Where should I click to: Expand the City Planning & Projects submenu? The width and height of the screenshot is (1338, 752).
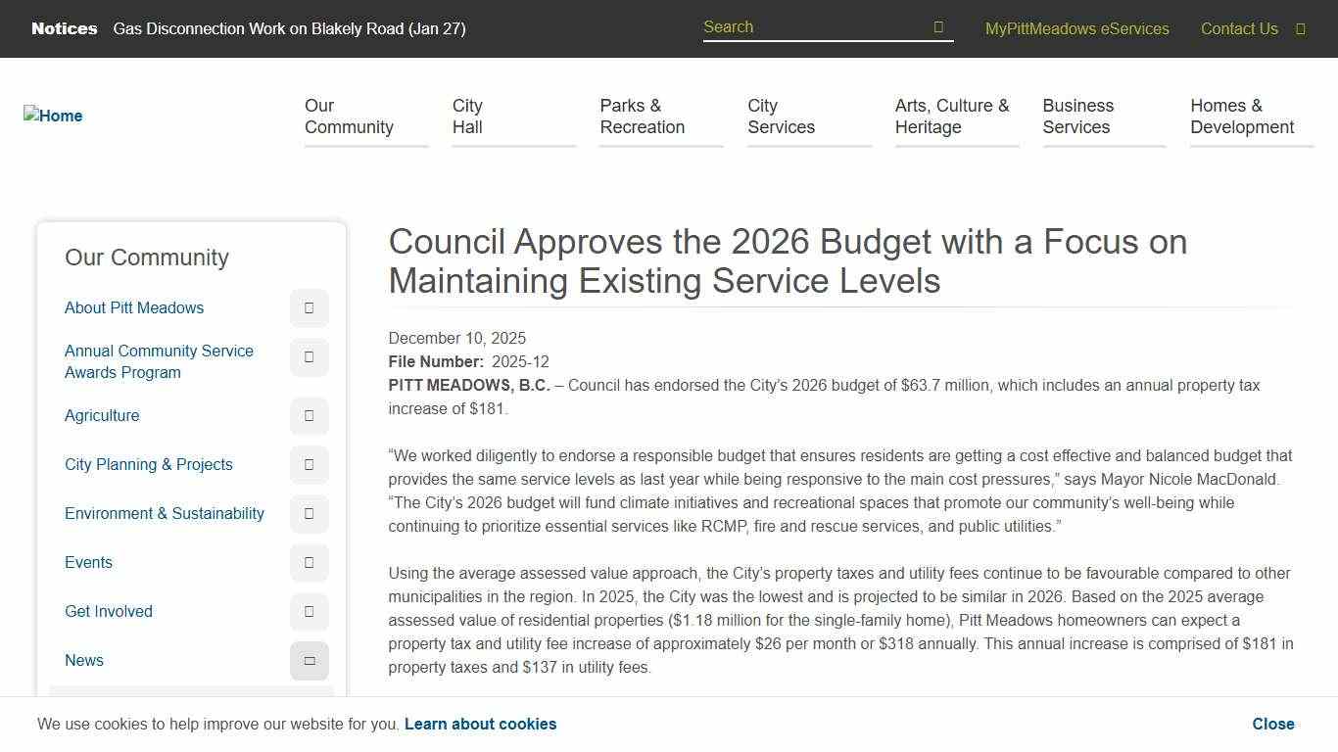click(x=309, y=464)
